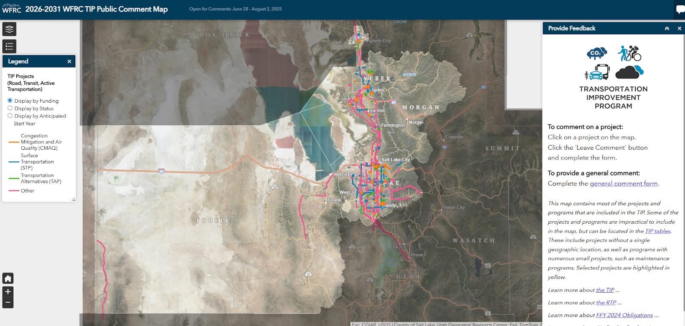
Task: Click the orange CMAQ legend line swatch
Action: point(14,142)
